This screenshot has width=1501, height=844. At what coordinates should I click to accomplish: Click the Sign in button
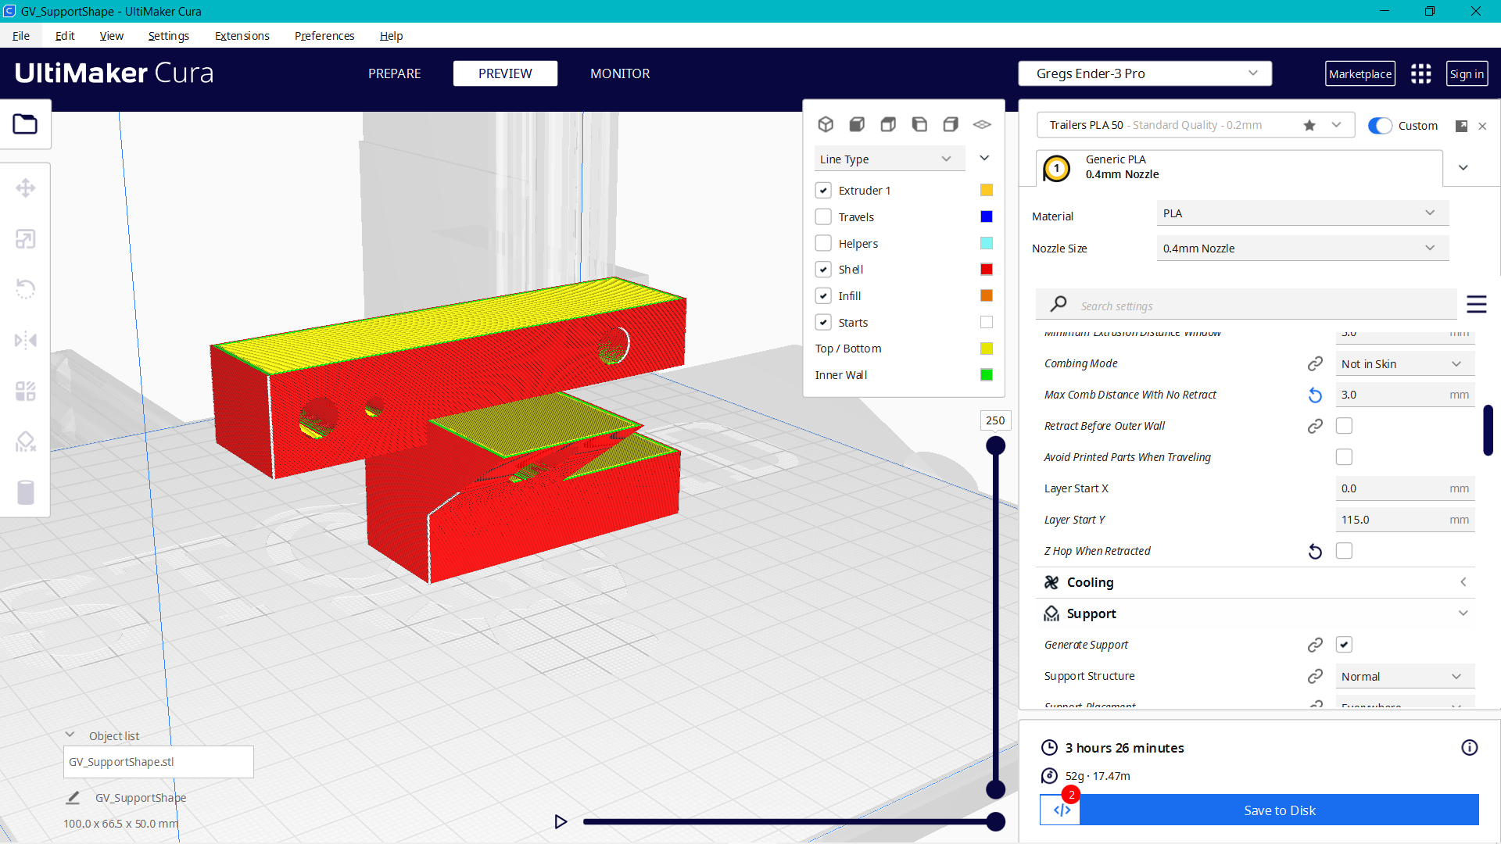tap(1467, 73)
